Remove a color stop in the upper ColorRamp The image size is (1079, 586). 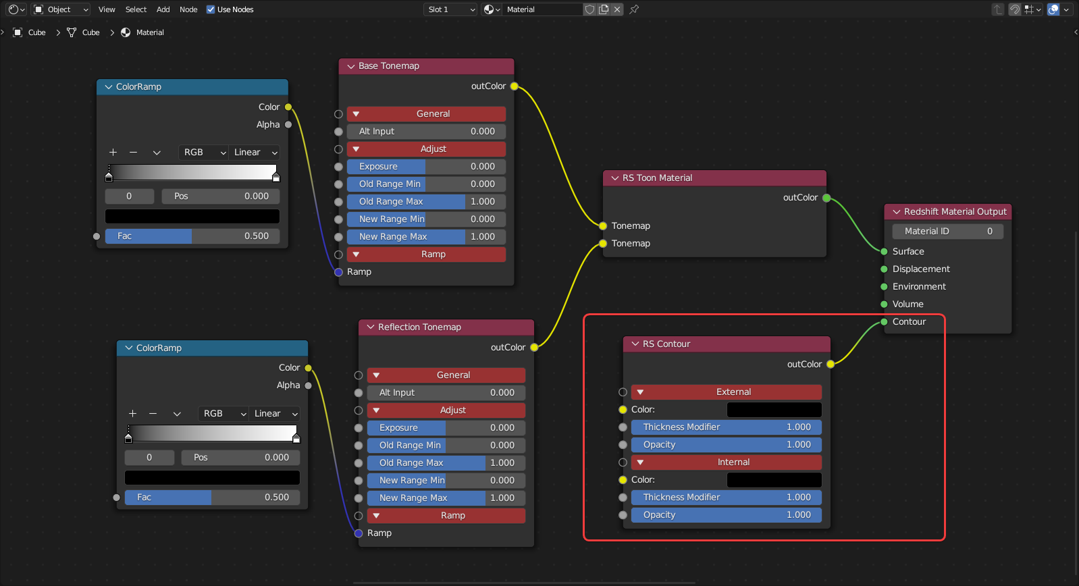[134, 153]
